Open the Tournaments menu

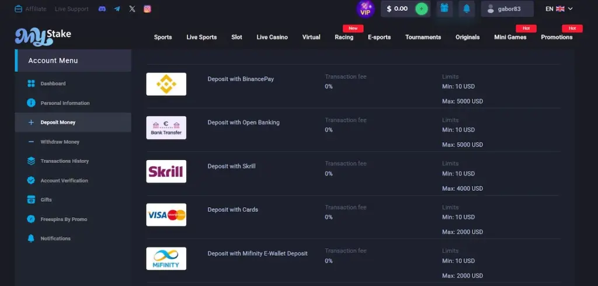pyautogui.click(x=423, y=37)
